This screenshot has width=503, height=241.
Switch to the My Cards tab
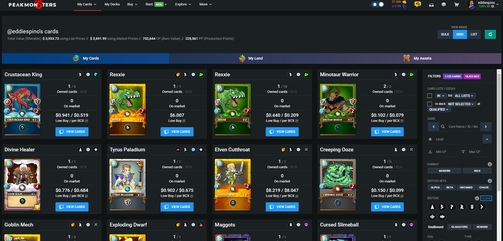(x=85, y=58)
